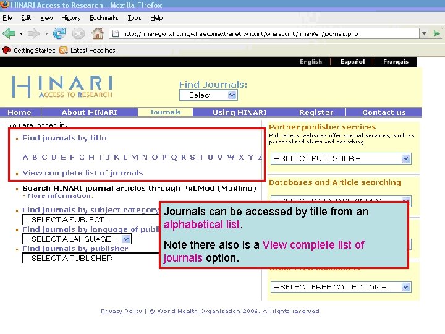Click the page icon in address bar
Screen dimensions: 445x334
point(116,34)
